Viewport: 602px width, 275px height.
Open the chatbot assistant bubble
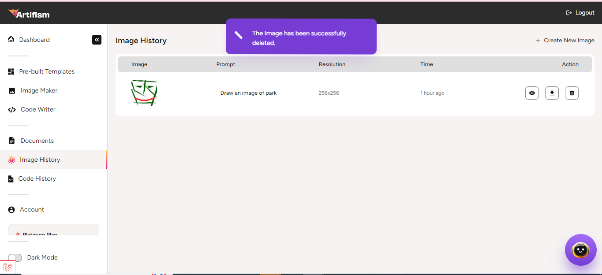[x=580, y=250]
